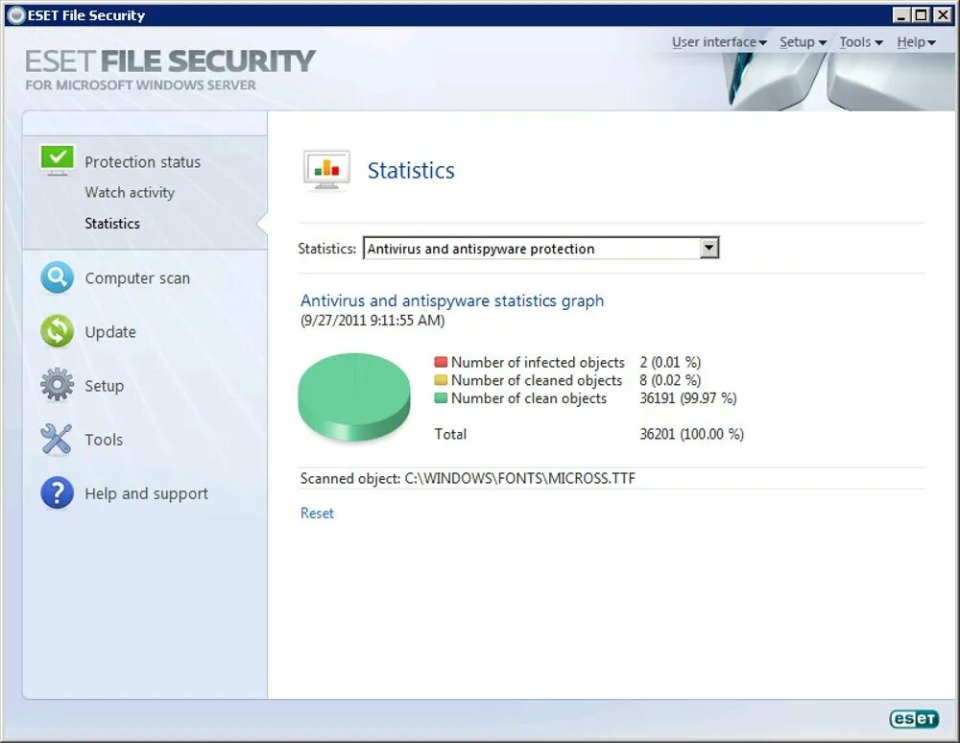Click the text 'Number of cleaned objects'
Viewport: 960px width, 743px height.
[537, 381]
